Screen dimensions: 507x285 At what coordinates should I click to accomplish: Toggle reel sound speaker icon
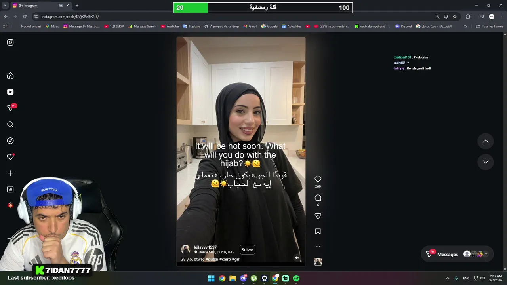(x=297, y=258)
